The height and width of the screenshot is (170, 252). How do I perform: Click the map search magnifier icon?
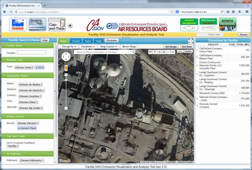point(133,52)
